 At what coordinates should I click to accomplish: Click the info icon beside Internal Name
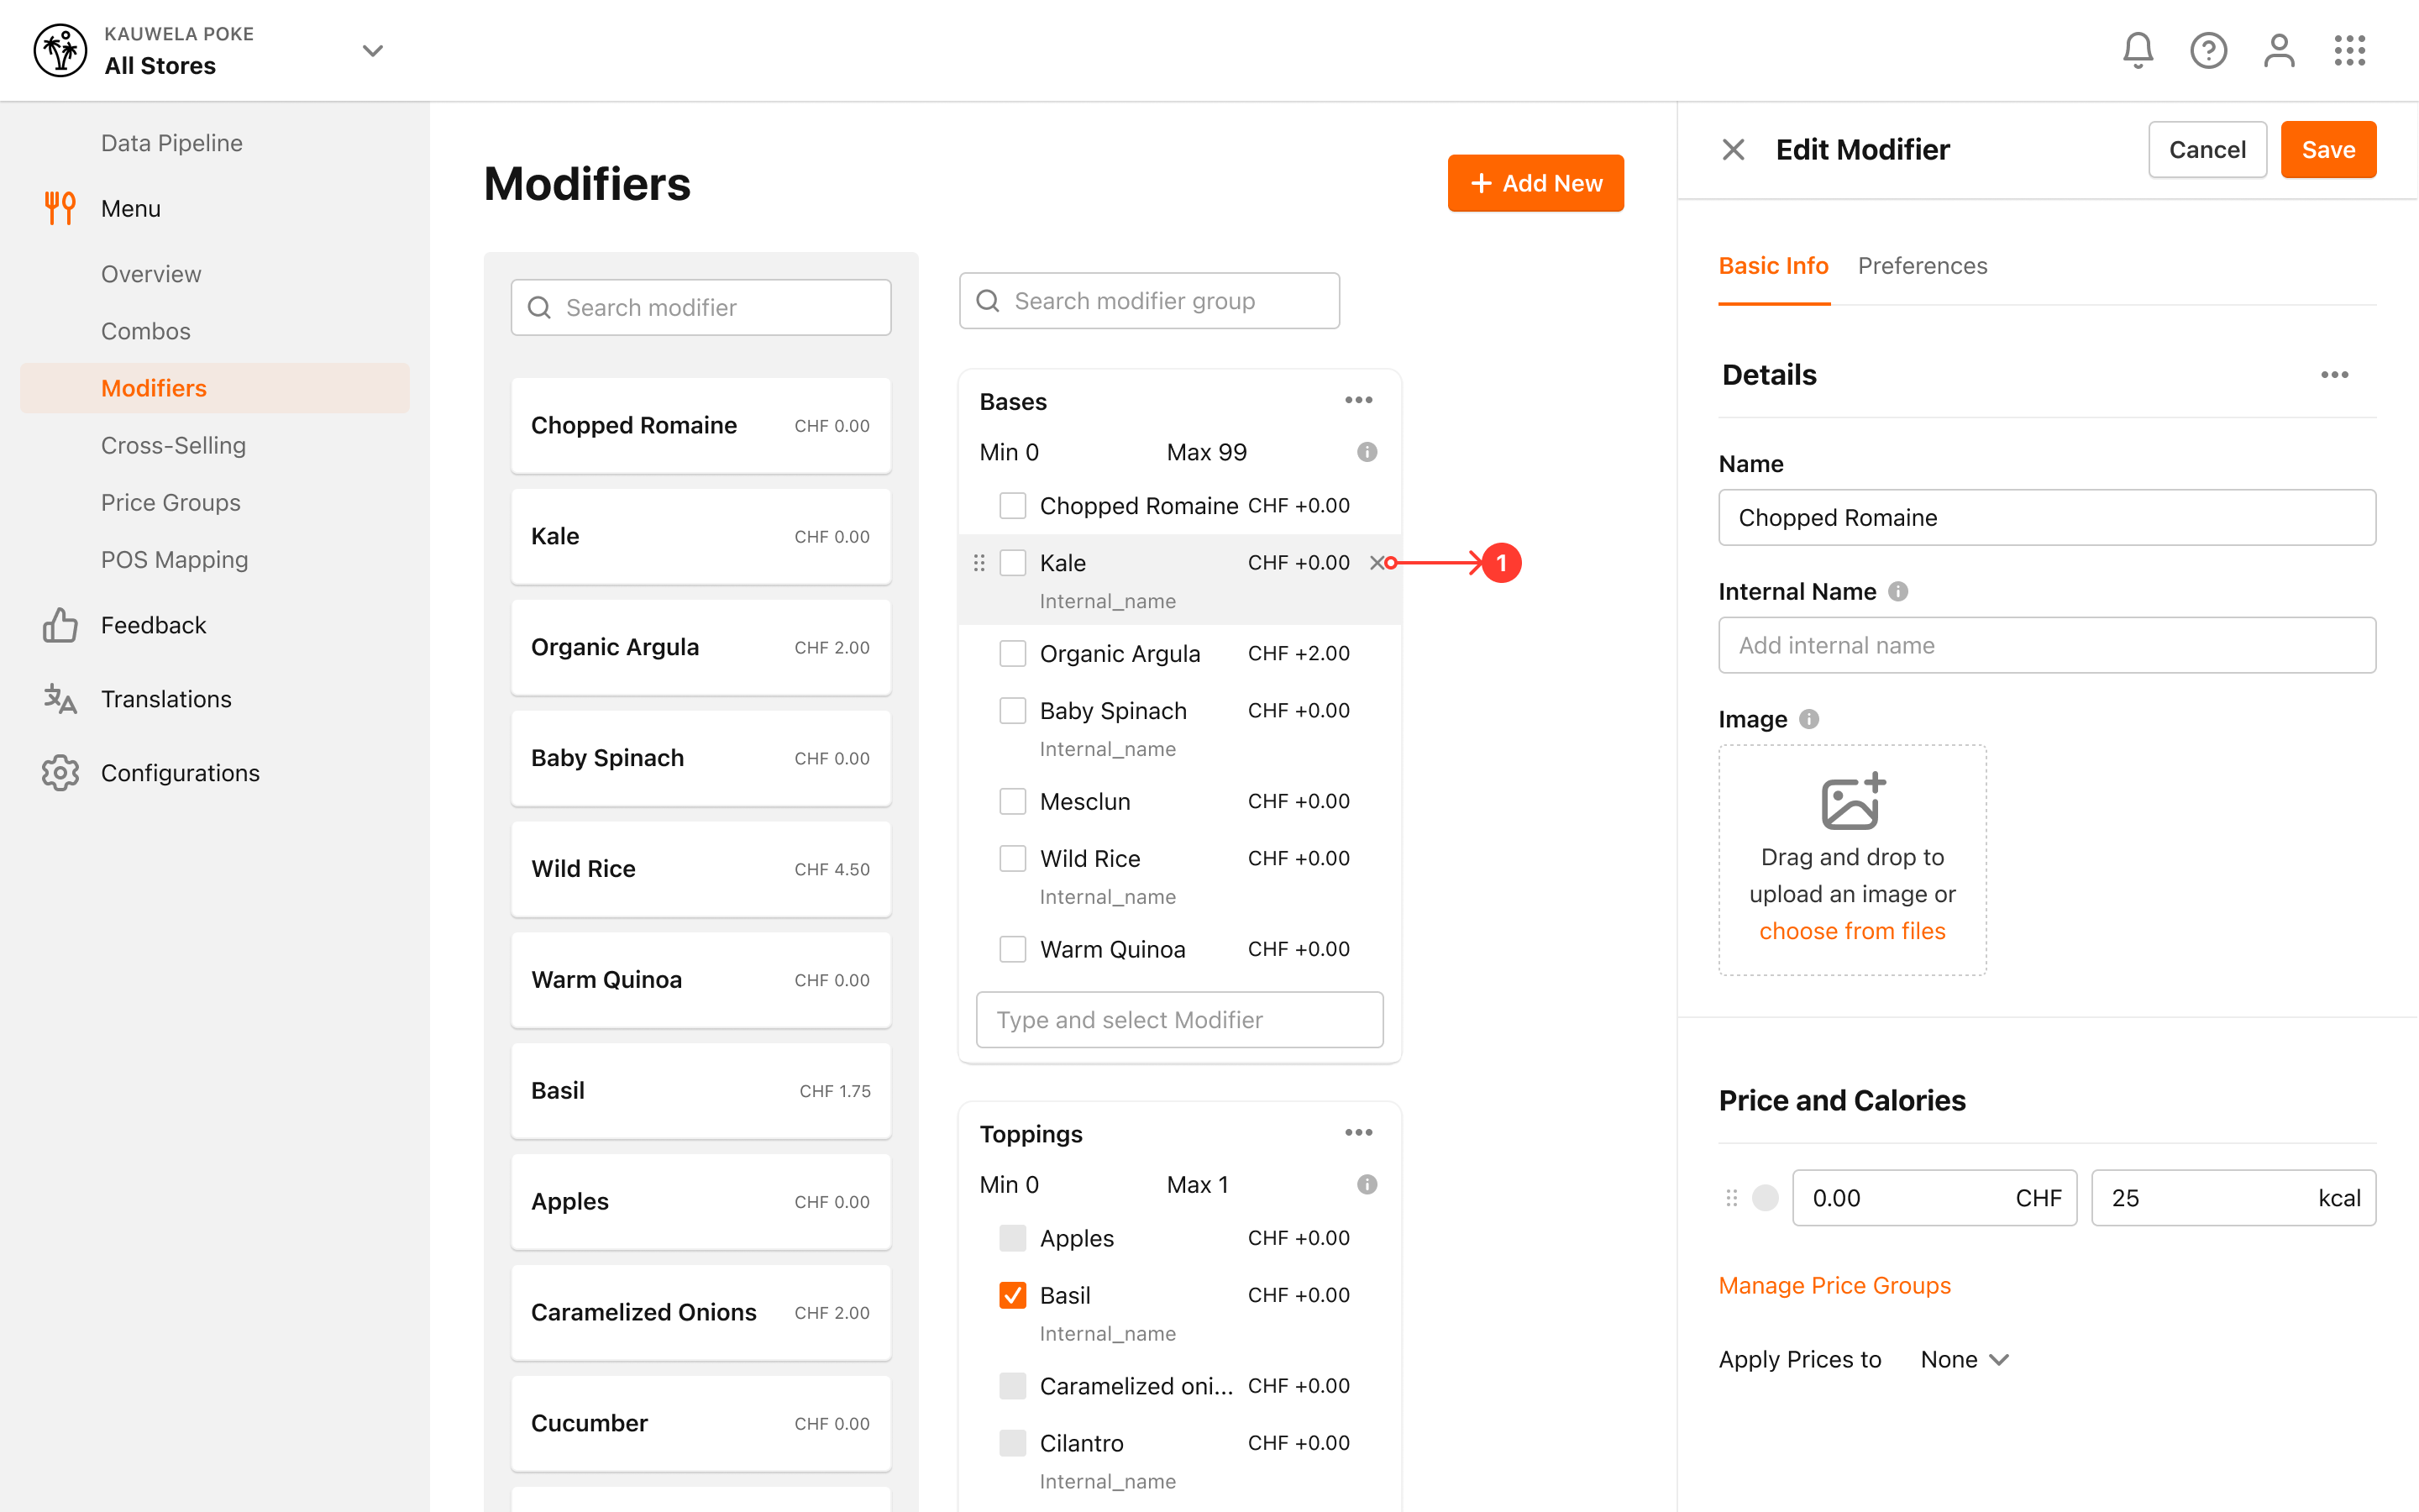click(1898, 591)
